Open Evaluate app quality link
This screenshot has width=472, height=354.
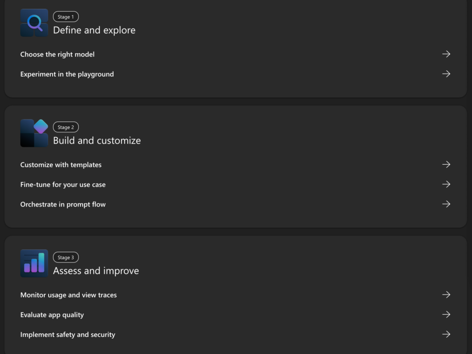click(x=52, y=315)
